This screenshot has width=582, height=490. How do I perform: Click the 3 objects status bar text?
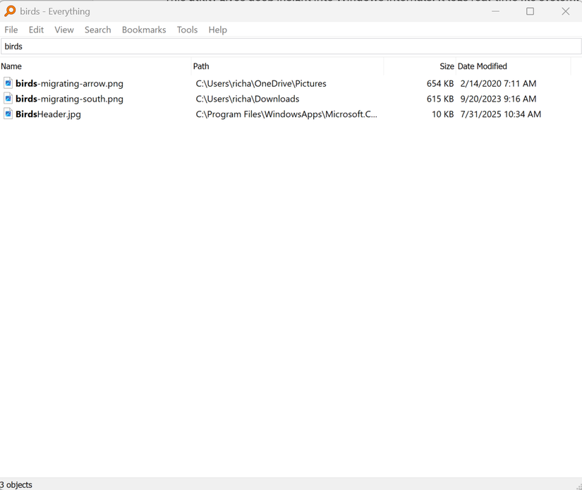coord(16,485)
